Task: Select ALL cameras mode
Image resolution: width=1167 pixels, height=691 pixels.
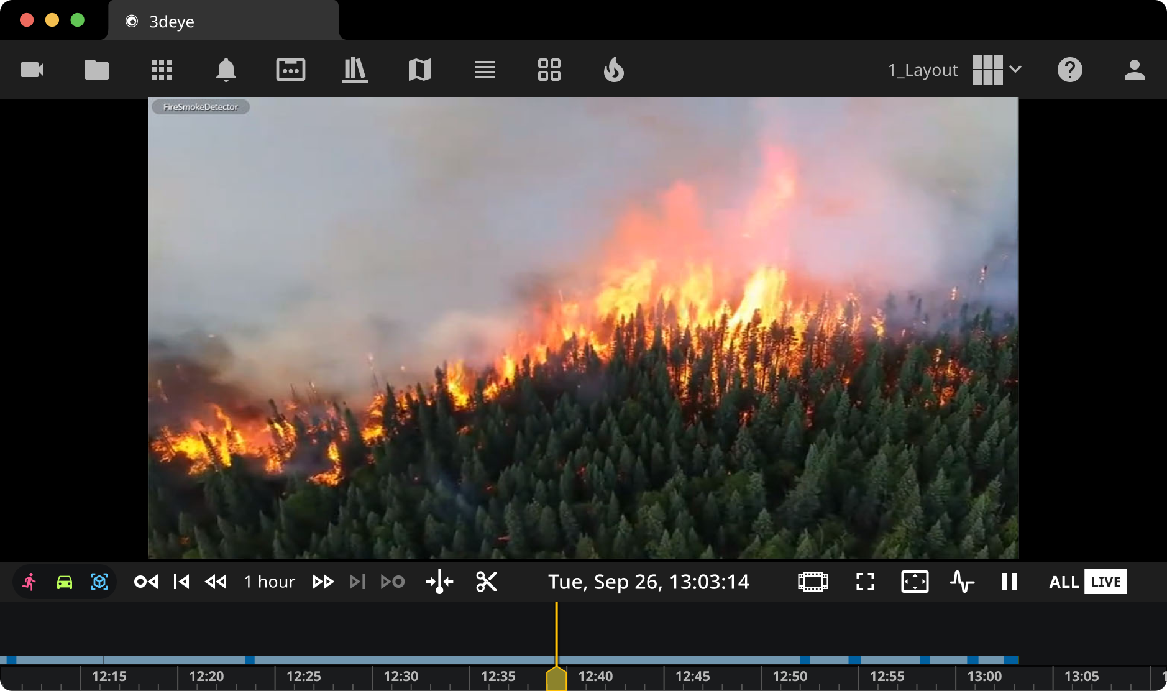Action: 1064,582
